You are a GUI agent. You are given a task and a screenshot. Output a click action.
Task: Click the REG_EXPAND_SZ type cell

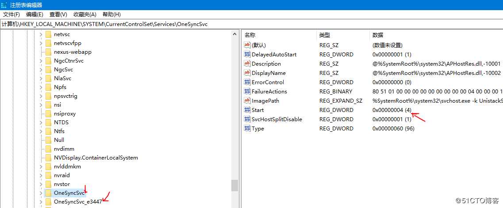[x=341, y=100]
